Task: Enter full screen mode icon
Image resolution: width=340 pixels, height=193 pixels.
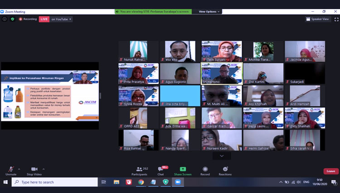Action: click(335, 19)
